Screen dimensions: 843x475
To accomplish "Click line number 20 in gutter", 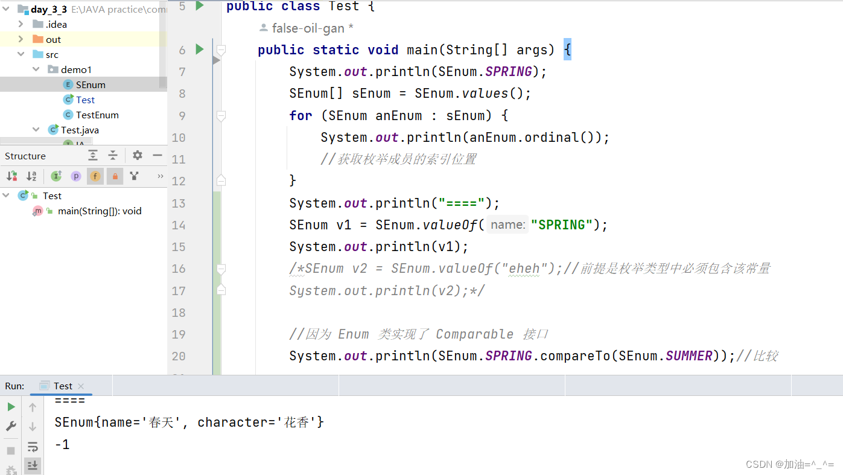I will point(179,356).
